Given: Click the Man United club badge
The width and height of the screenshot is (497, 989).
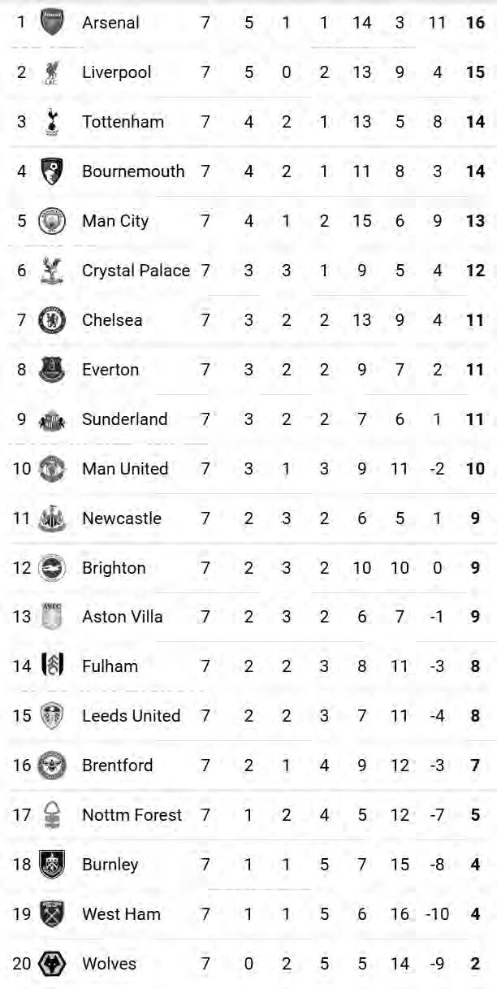Looking at the screenshot, I should tap(52, 469).
